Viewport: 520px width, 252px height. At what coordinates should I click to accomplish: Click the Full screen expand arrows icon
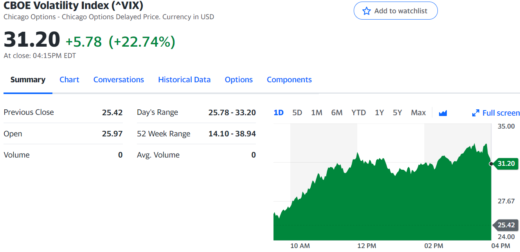coord(476,113)
